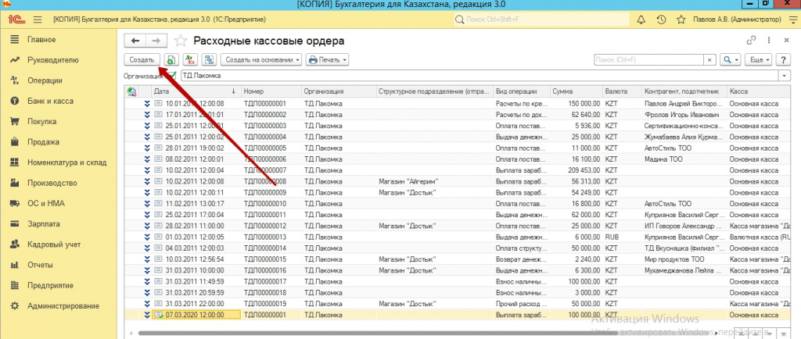Viewport: 801px width, 339px height.
Task: Click the document icon in row ТДЛ00000005
Action: (158, 148)
